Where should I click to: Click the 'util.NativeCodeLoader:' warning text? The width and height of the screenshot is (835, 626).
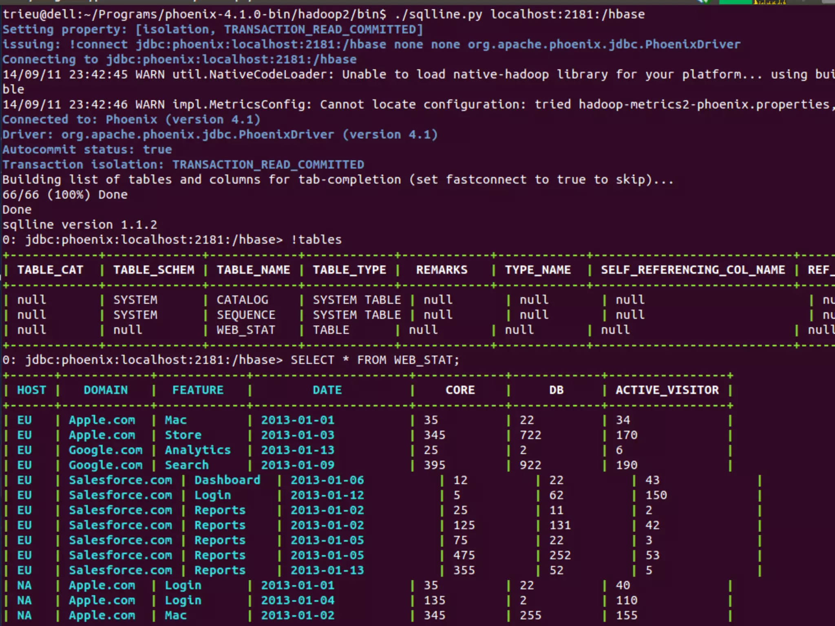253,75
